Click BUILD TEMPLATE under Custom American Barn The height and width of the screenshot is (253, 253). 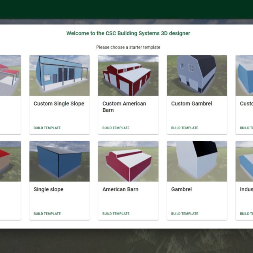point(116,128)
